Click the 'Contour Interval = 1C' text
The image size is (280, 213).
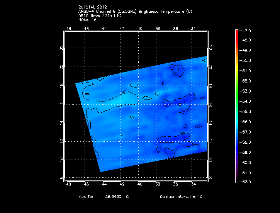[181, 197]
